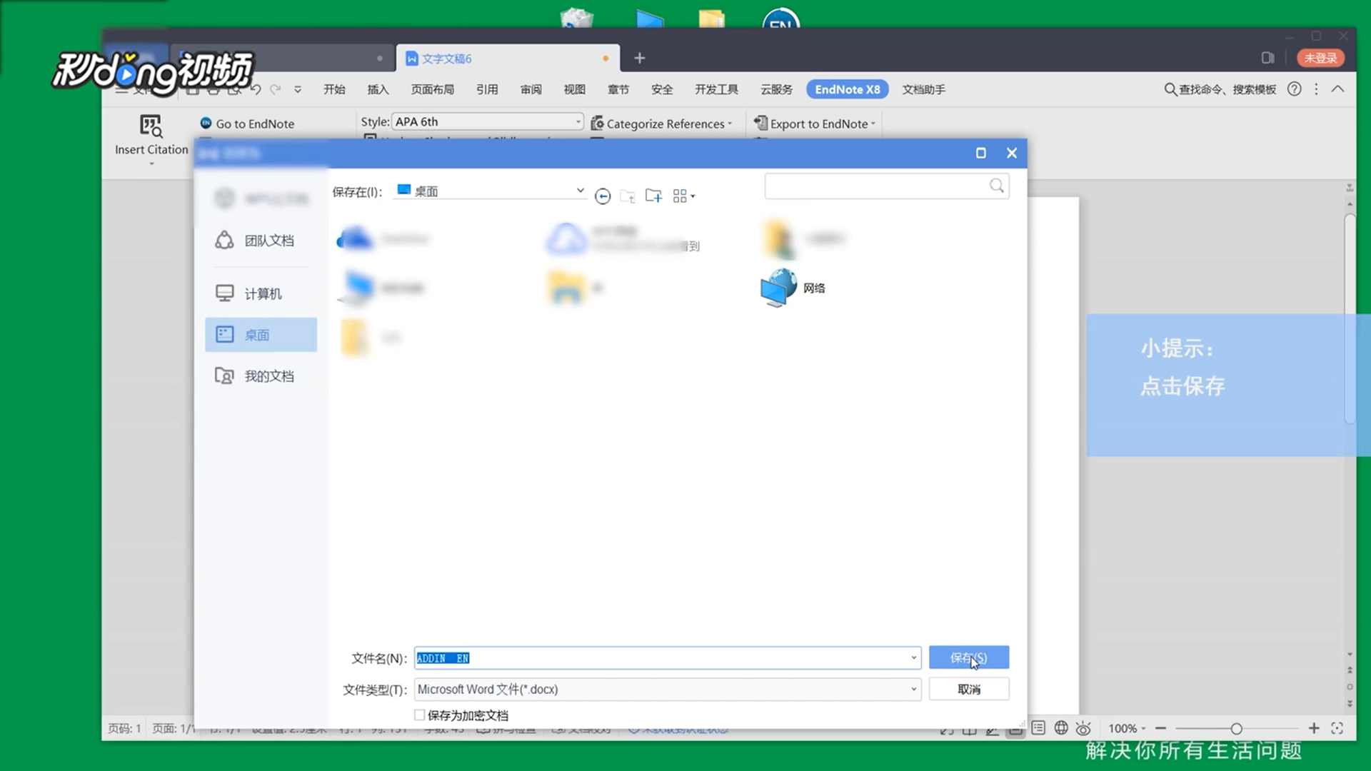
Task: Switch to the EndNote X8 ribbon tab
Action: pyautogui.click(x=847, y=89)
